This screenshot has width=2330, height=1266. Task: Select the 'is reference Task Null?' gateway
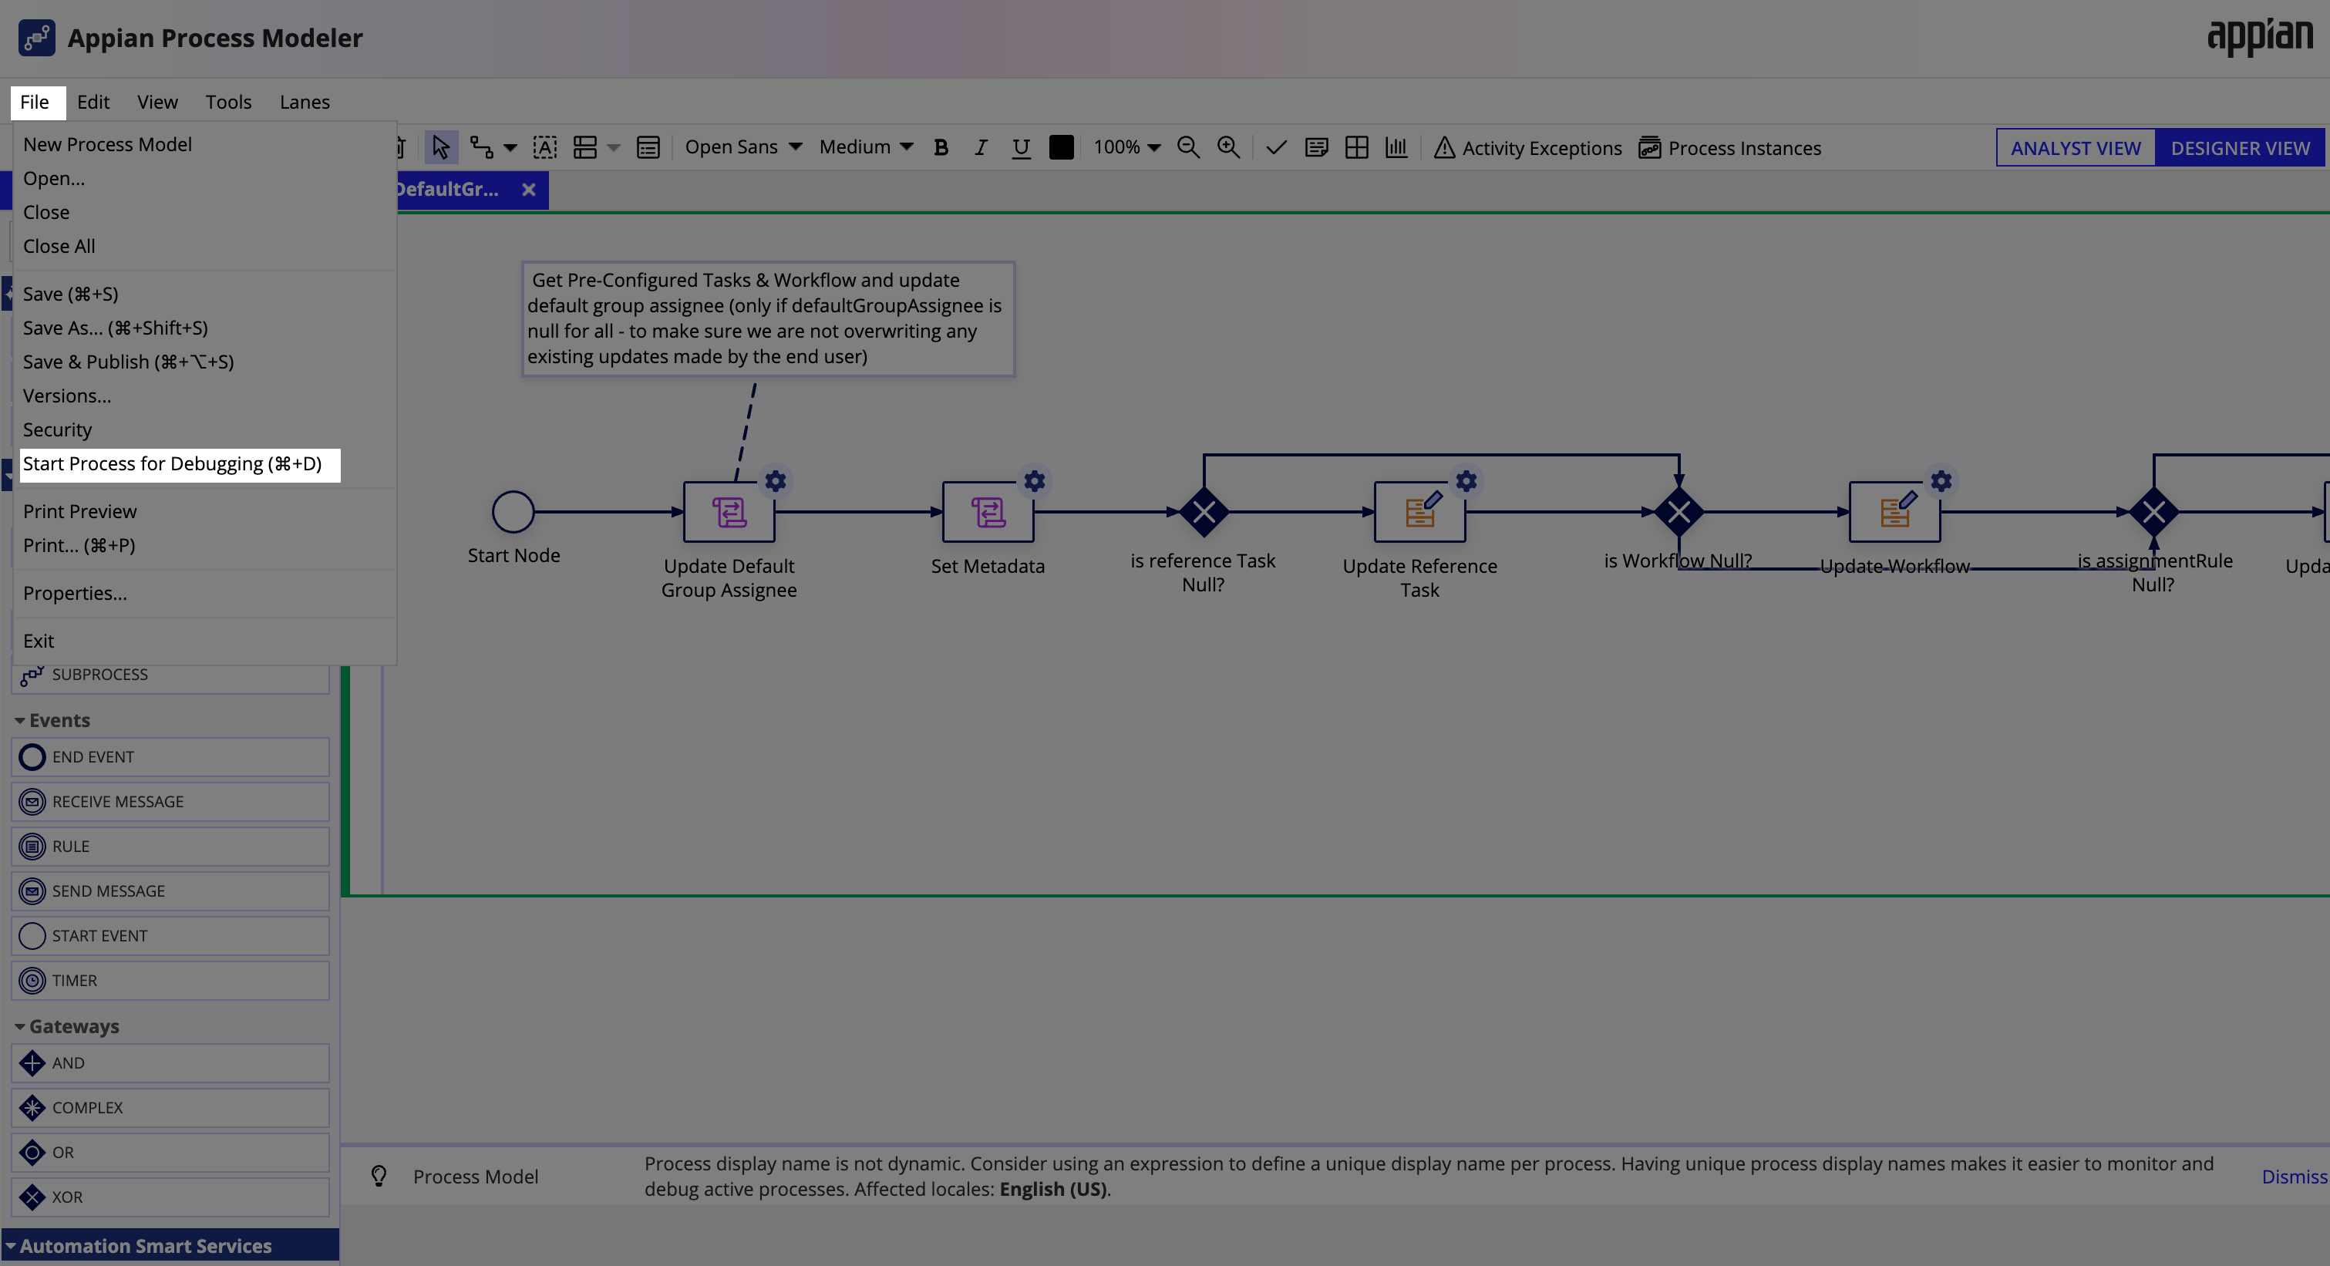(x=1204, y=512)
